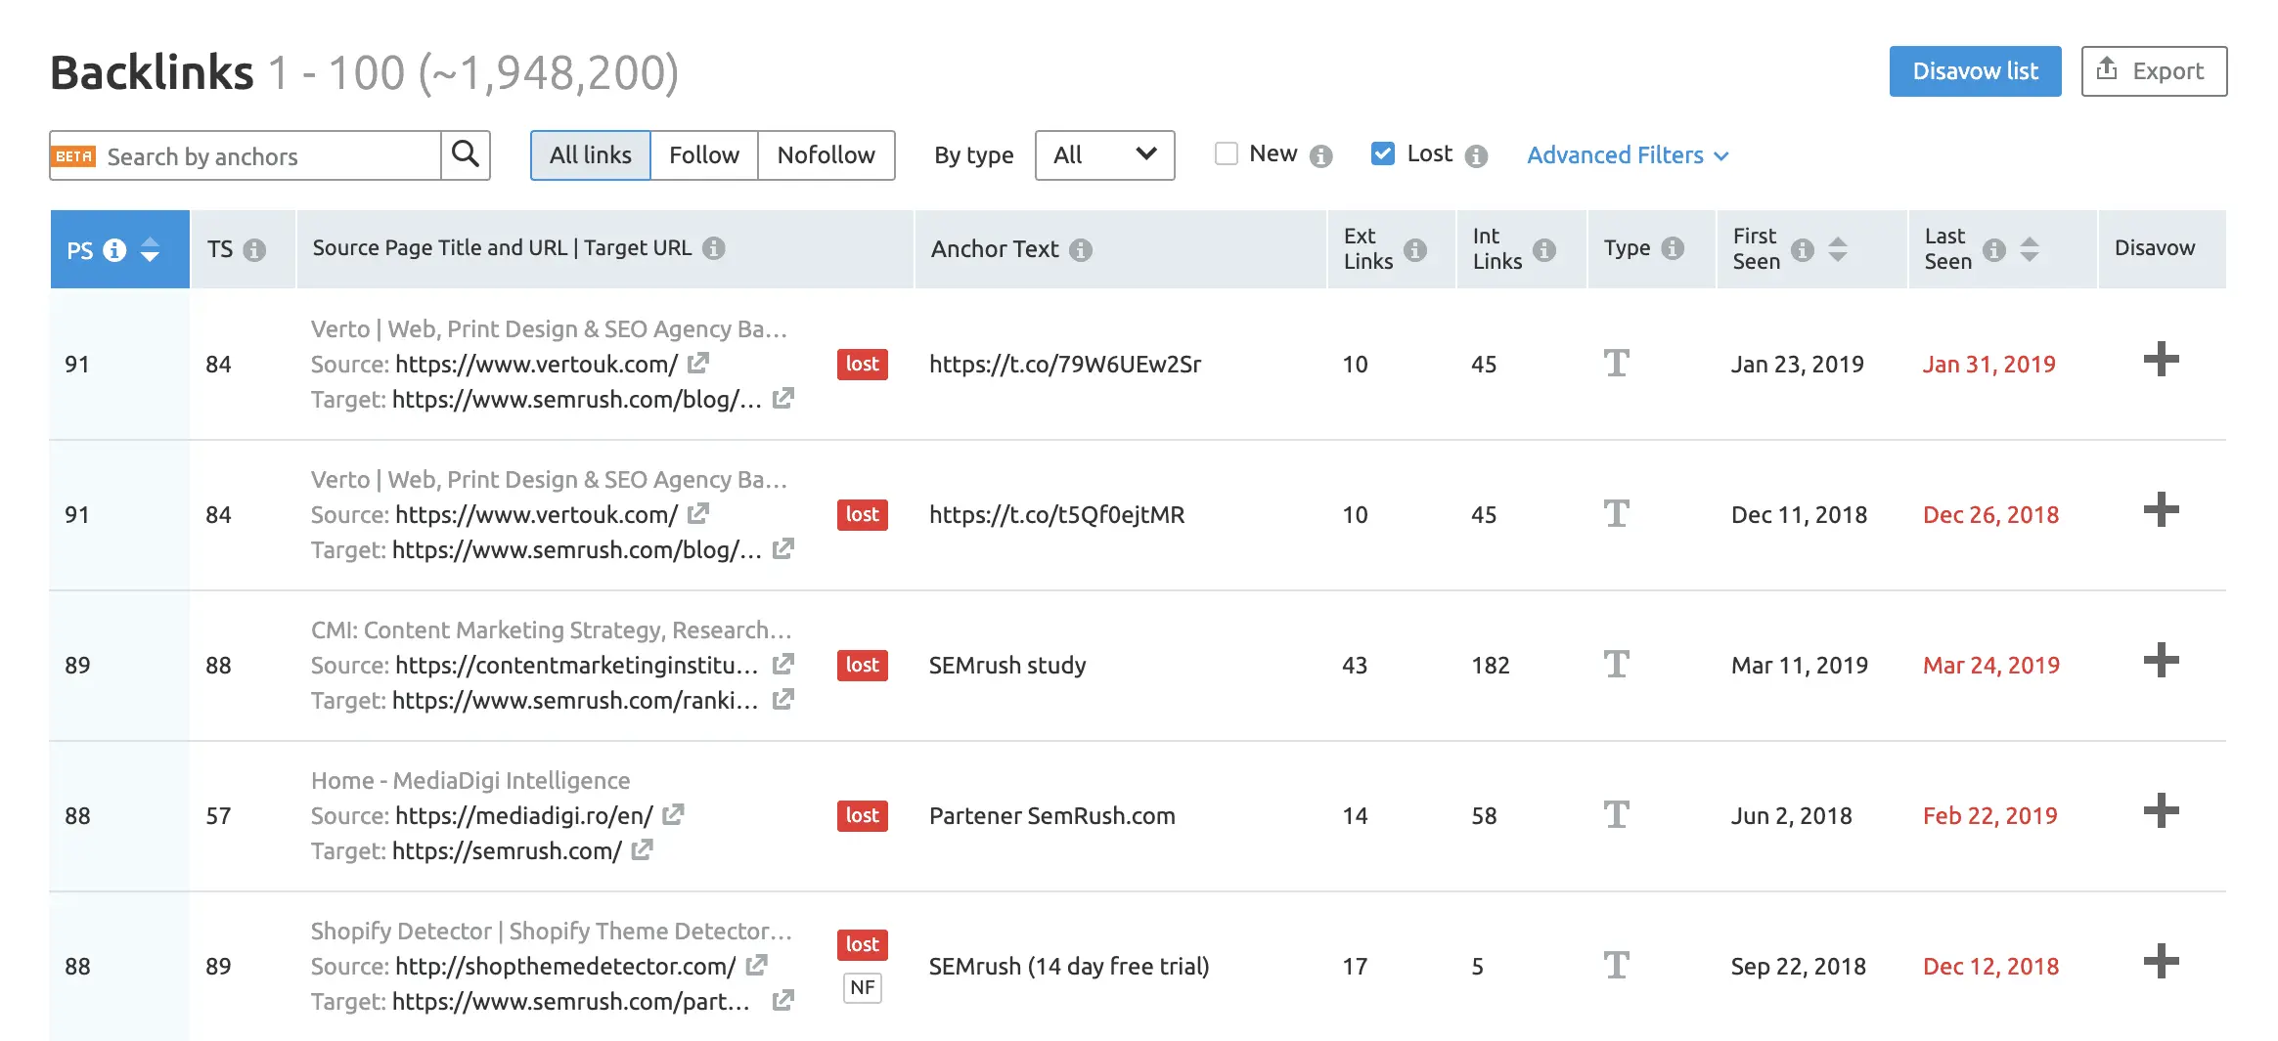Image resolution: width=2278 pixels, height=1041 pixels.
Task: Open http://shopthemedetector.com/ source link
Action: pos(565,967)
